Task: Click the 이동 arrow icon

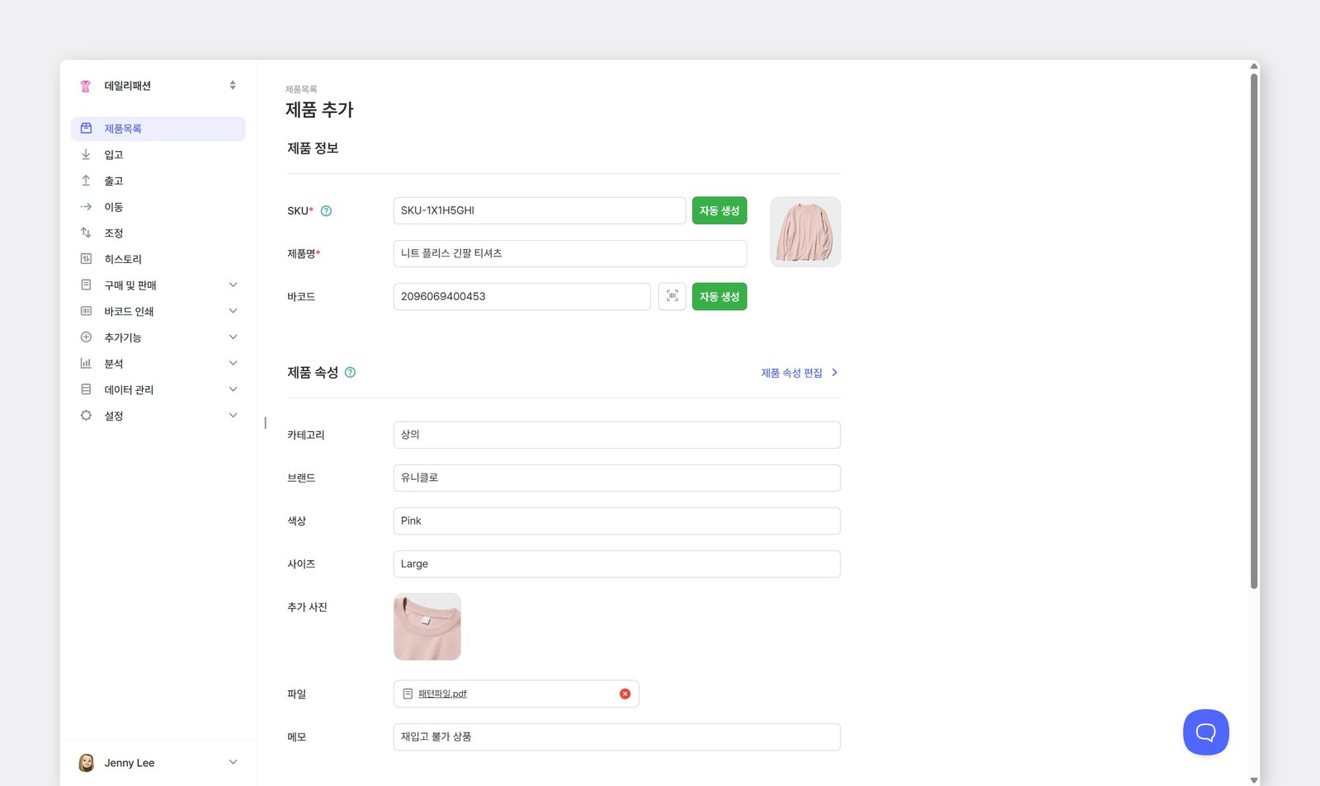Action: (86, 207)
